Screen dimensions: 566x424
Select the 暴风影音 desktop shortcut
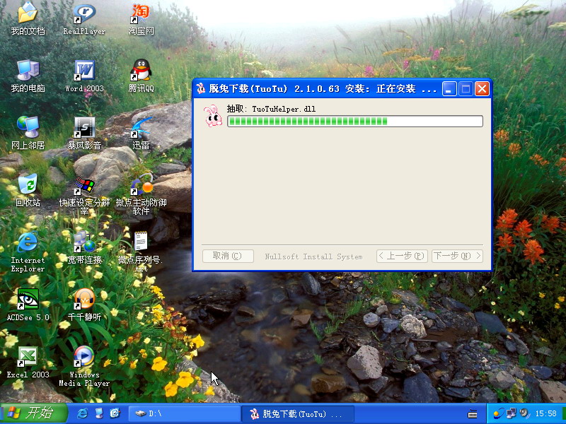pos(84,133)
